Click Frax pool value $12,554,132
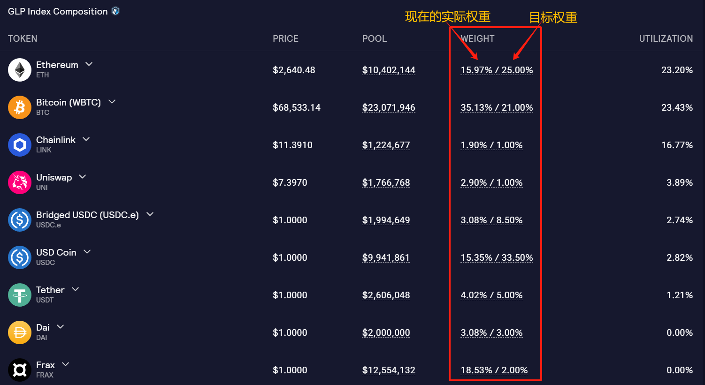The image size is (705, 385). [x=389, y=370]
